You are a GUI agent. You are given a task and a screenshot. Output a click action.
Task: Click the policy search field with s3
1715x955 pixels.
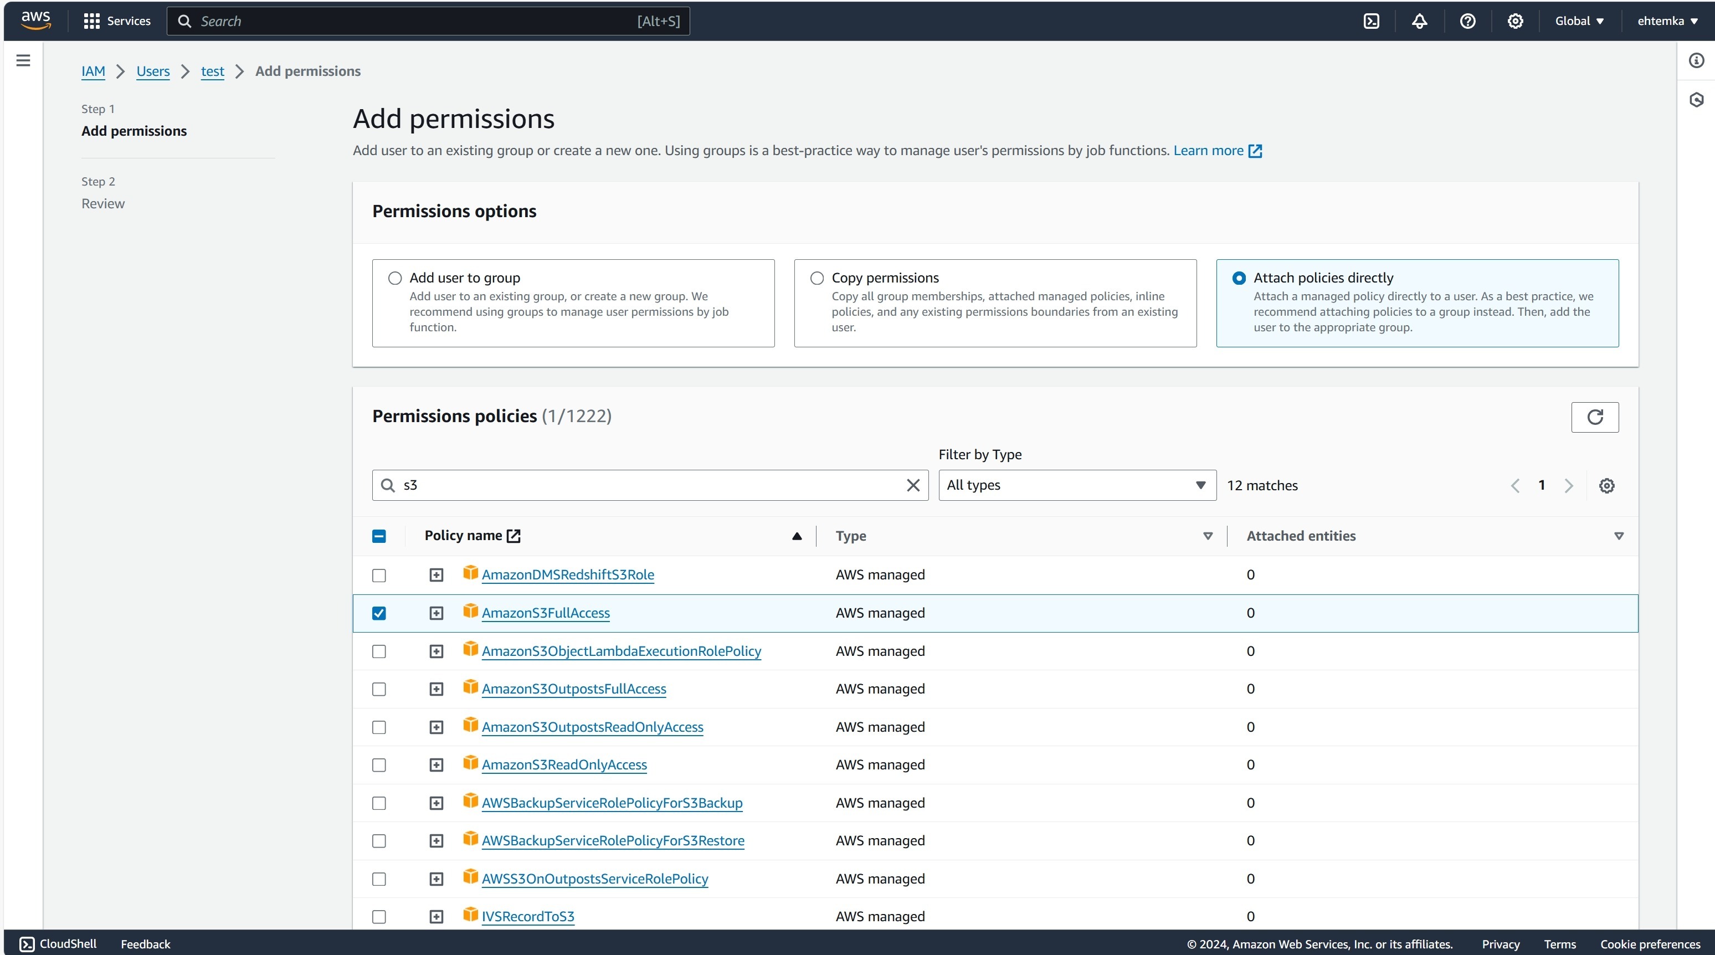point(650,485)
